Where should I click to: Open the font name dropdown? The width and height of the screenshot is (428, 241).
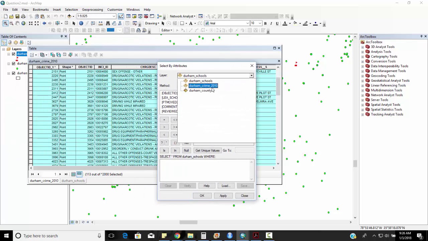(247, 23)
